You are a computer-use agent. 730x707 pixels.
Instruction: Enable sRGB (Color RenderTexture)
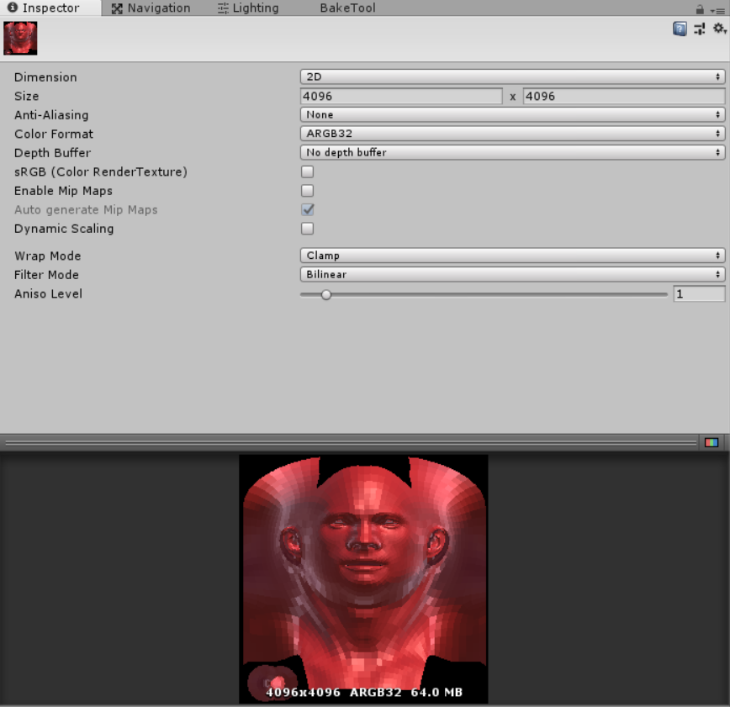(x=307, y=171)
